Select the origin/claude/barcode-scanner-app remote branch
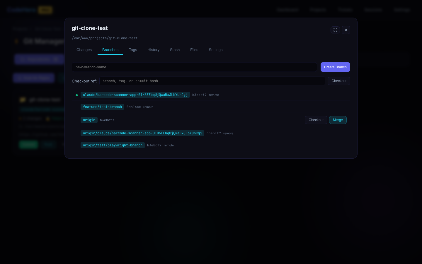The width and height of the screenshot is (422, 264). click(142, 133)
